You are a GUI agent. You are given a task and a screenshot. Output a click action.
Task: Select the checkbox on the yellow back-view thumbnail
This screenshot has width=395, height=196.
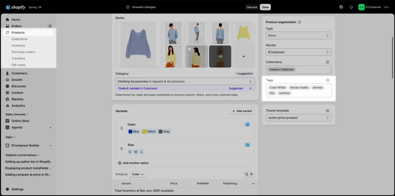click(189, 49)
